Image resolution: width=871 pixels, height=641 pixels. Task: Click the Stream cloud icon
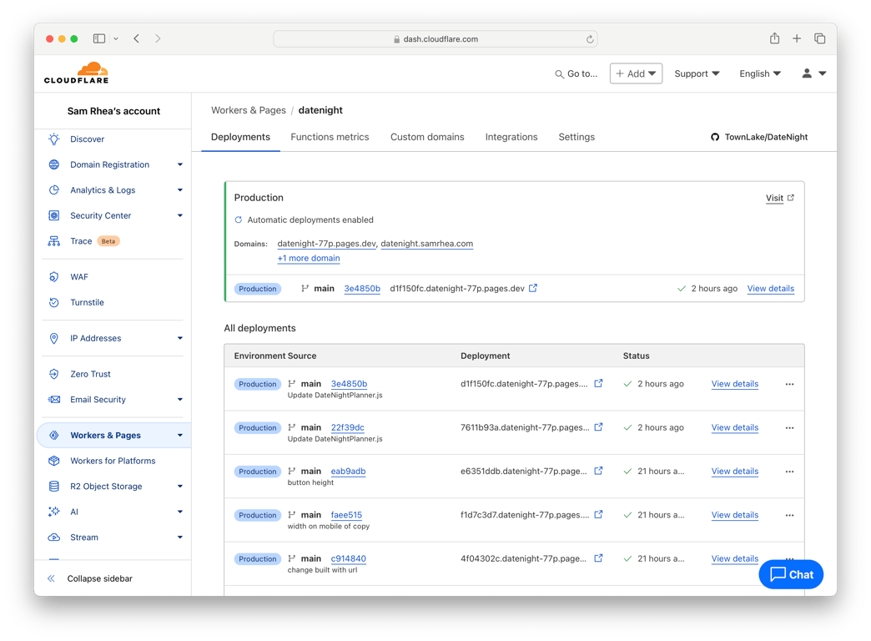pos(54,538)
